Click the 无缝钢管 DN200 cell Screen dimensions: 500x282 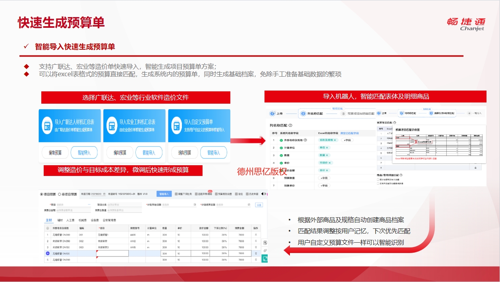coord(64,259)
